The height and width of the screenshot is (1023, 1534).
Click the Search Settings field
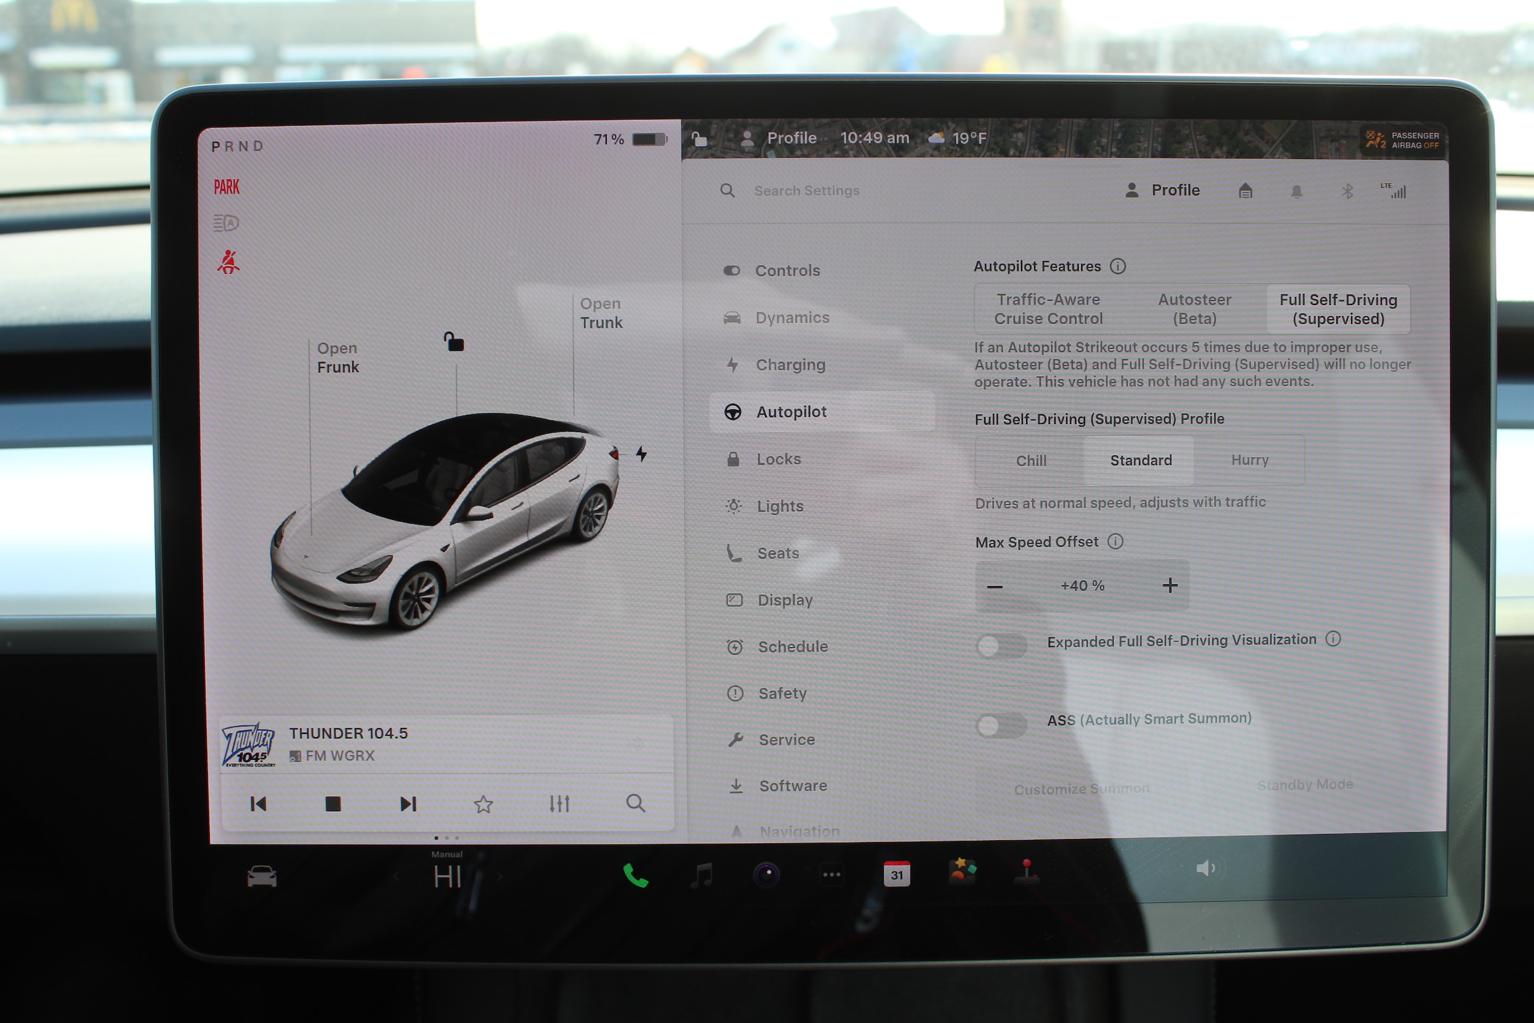coord(806,190)
